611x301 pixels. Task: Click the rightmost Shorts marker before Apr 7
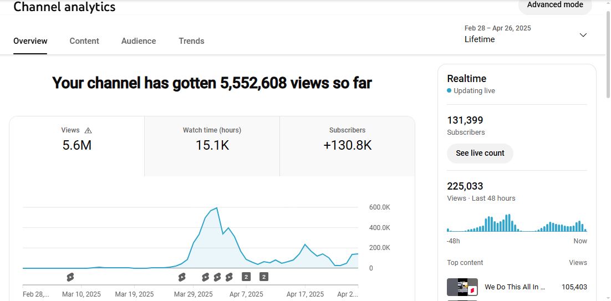[x=229, y=277]
